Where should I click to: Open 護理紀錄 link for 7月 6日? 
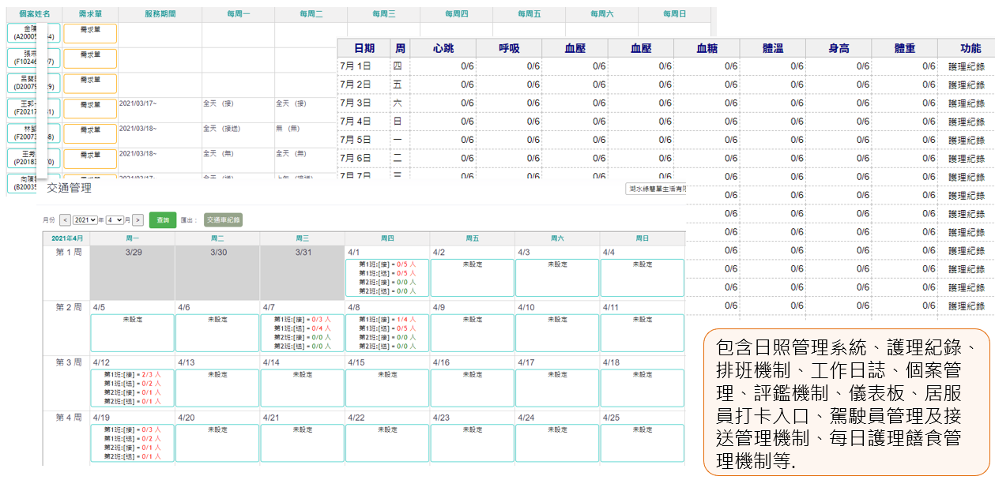pyautogui.click(x=965, y=159)
